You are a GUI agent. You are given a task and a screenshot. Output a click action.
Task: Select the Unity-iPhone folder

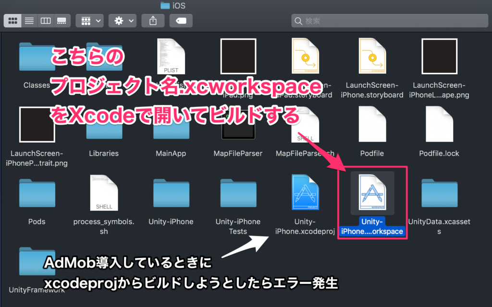pyautogui.click(x=172, y=193)
